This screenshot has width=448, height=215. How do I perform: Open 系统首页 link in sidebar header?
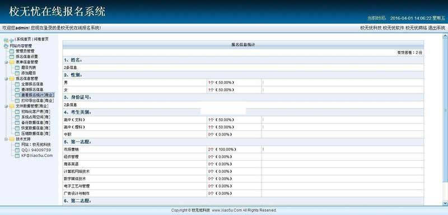(x=24, y=39)
